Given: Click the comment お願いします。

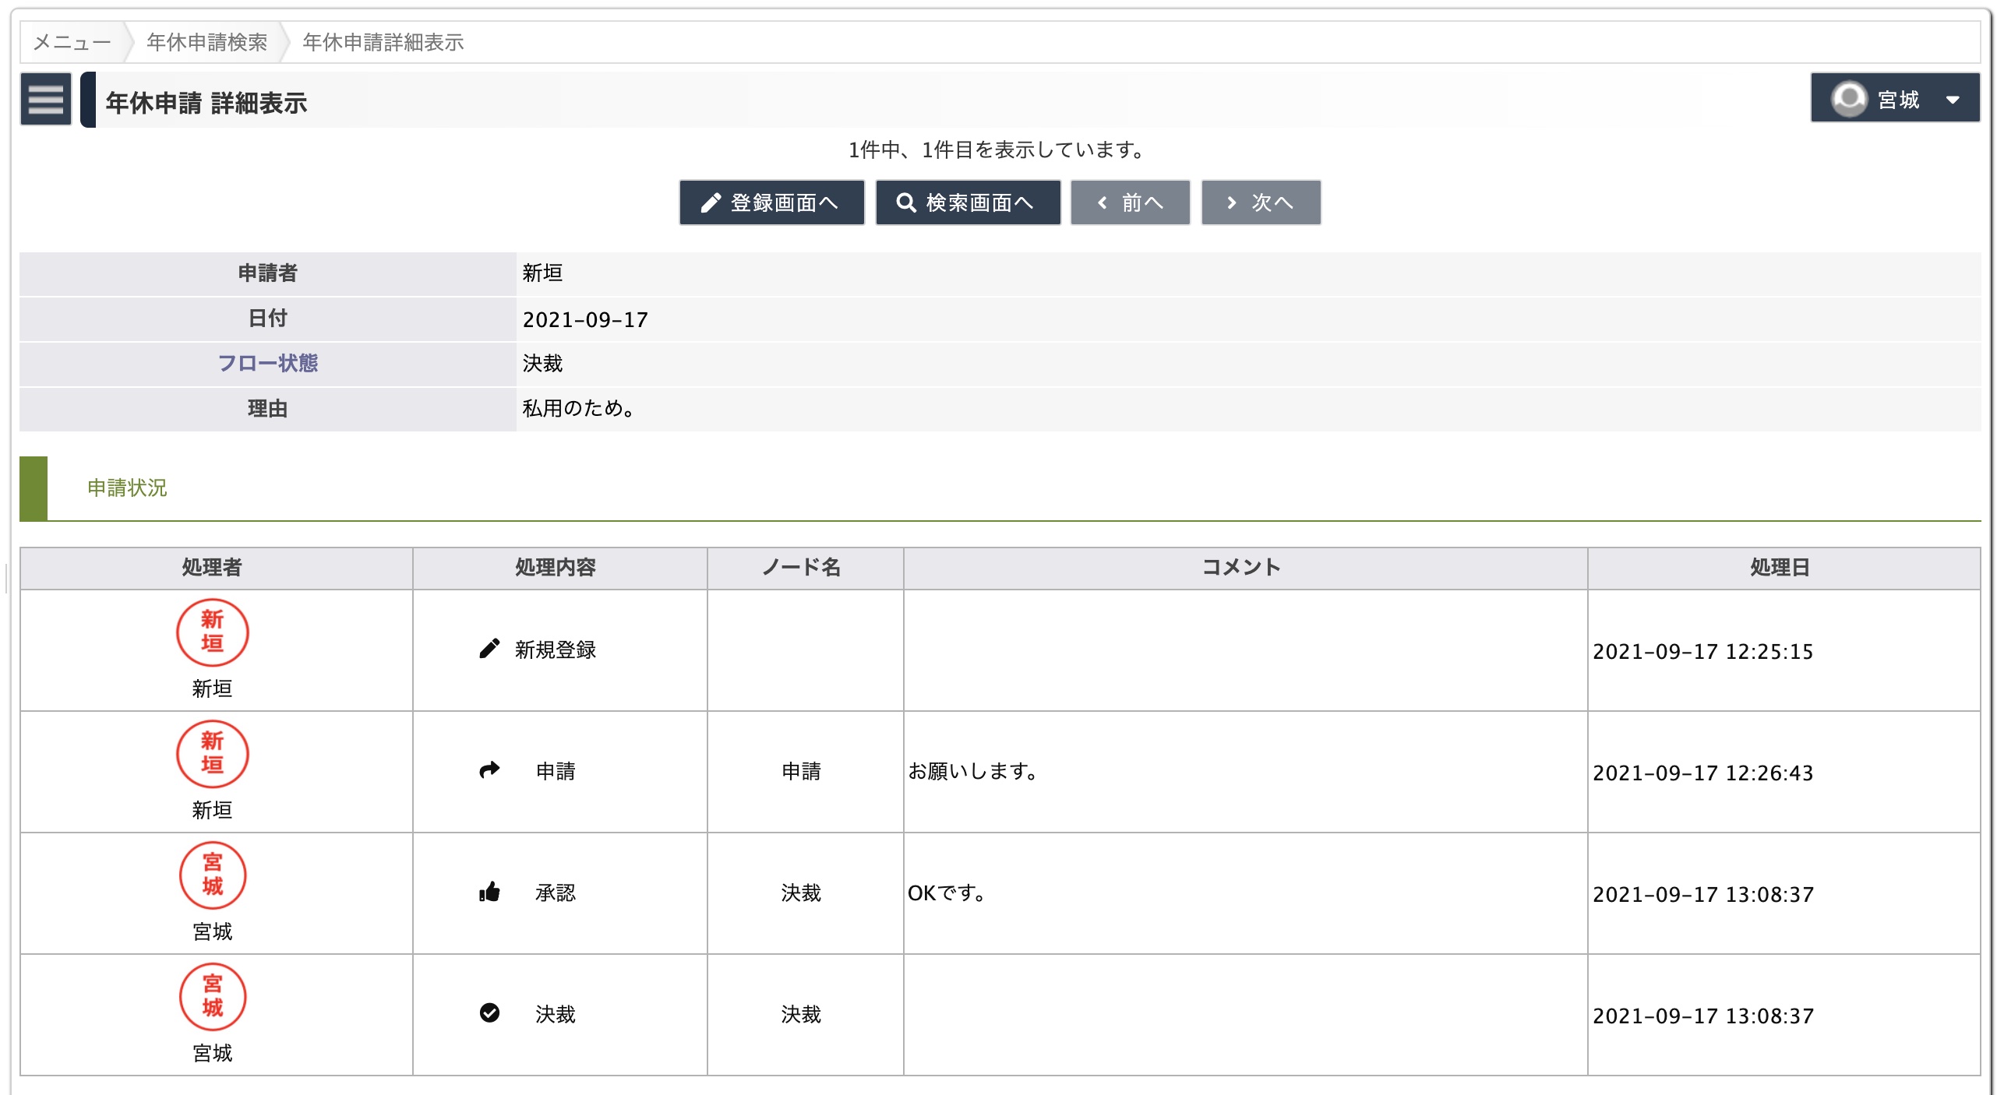Looking at the screenshot, I should [x=974, y=771].
